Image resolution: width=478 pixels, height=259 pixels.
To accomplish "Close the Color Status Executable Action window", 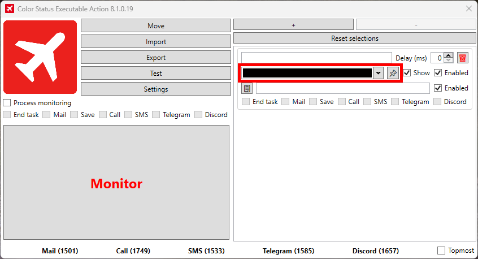I will 469,8.
